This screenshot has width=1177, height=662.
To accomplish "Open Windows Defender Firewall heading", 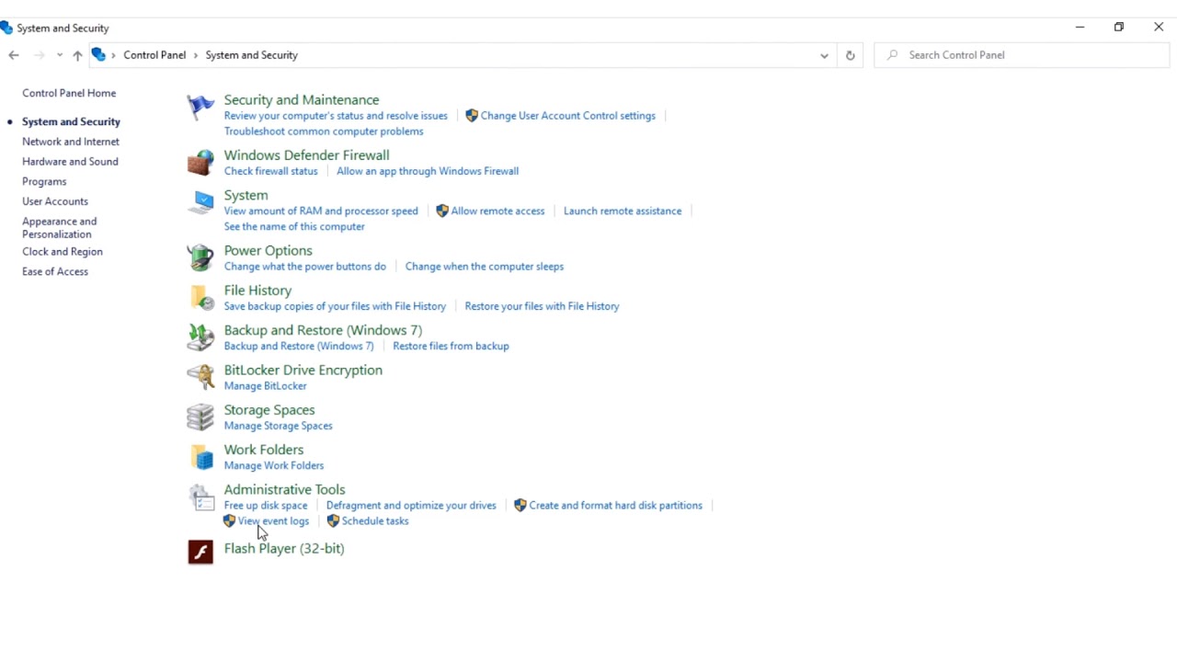I will pos(306,154).
